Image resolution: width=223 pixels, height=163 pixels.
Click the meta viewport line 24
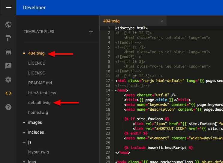click(x=173, y=138)
